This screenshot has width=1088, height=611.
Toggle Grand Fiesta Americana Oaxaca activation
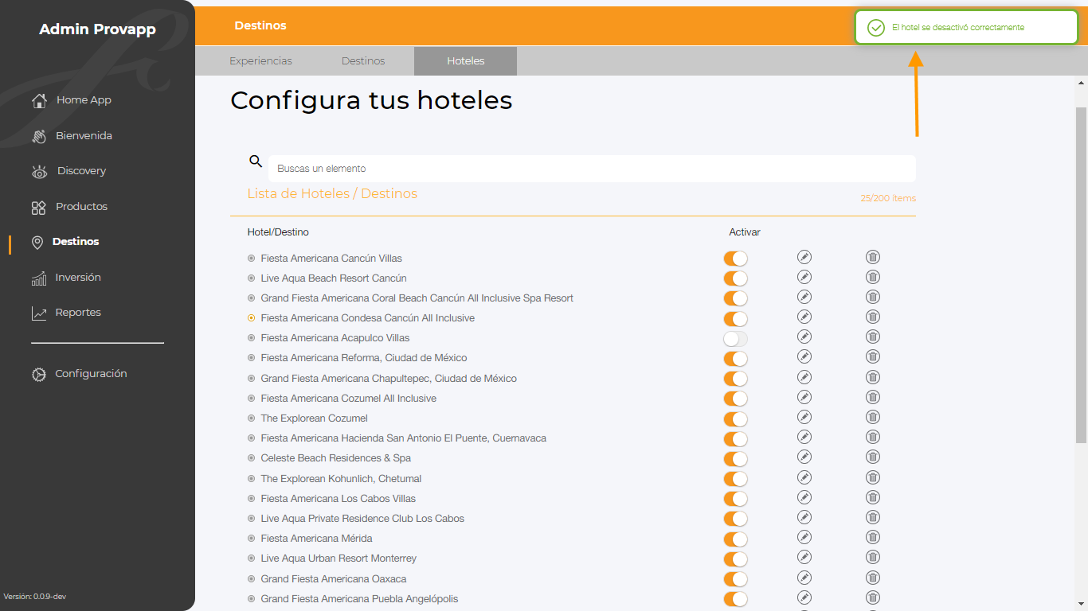pos(735,579)
